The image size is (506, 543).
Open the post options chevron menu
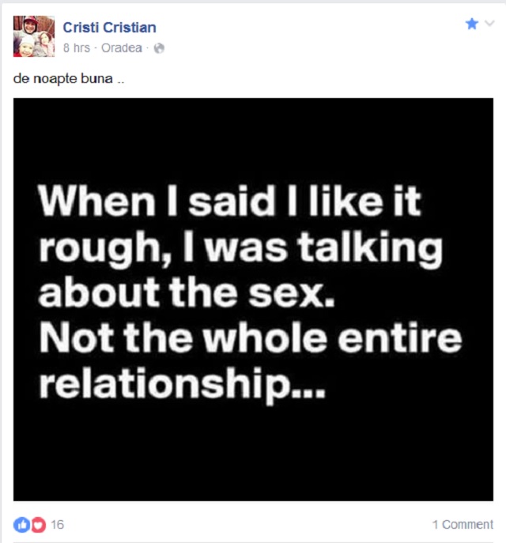[x=489, y=25]
